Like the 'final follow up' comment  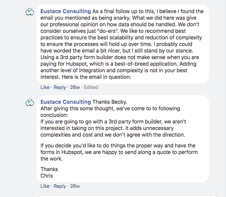click(45, 87)
